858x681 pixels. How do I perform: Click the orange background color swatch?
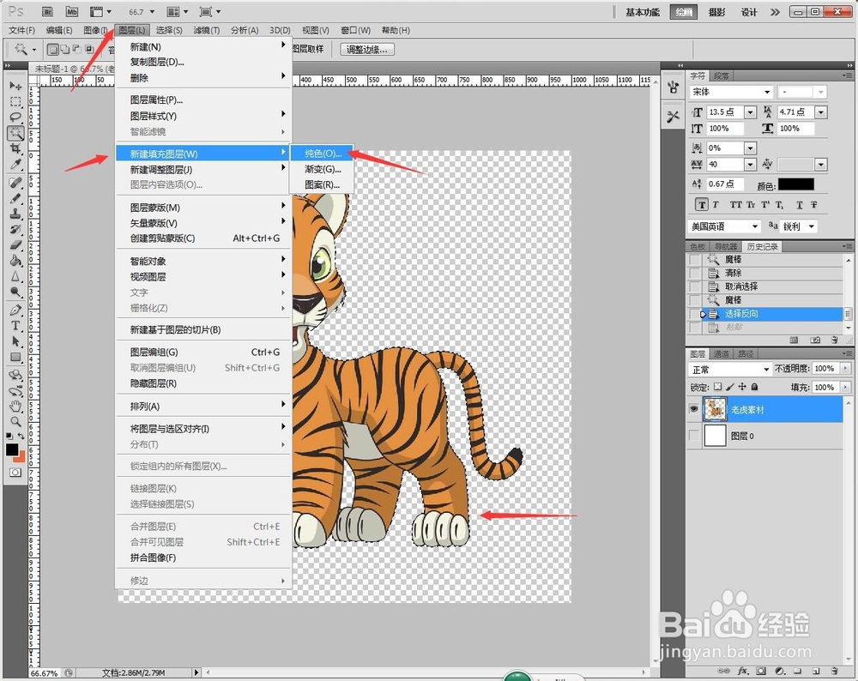[21, 457]
